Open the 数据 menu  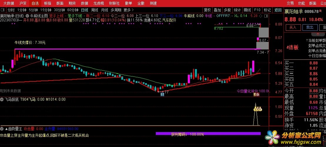coord(84,3)
